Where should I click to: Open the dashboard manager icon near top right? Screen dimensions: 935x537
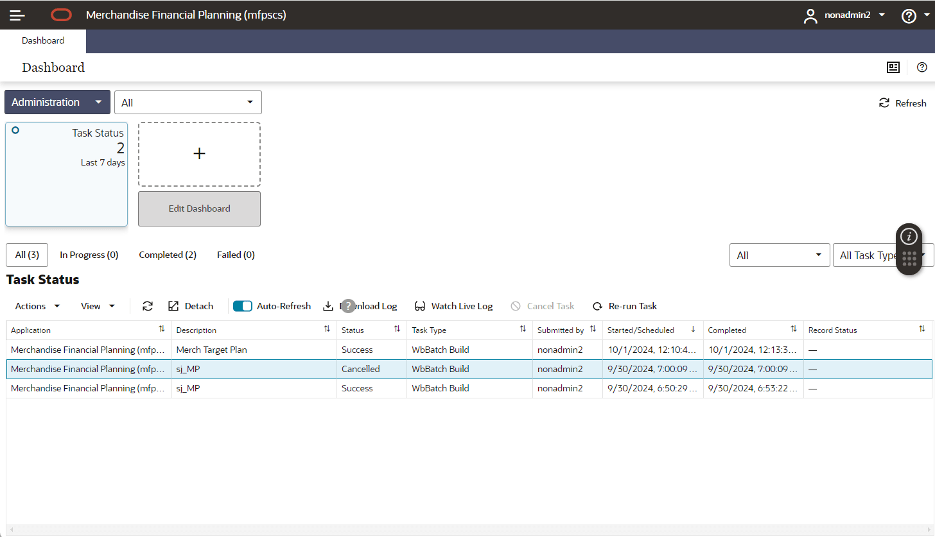pos(893,67)
